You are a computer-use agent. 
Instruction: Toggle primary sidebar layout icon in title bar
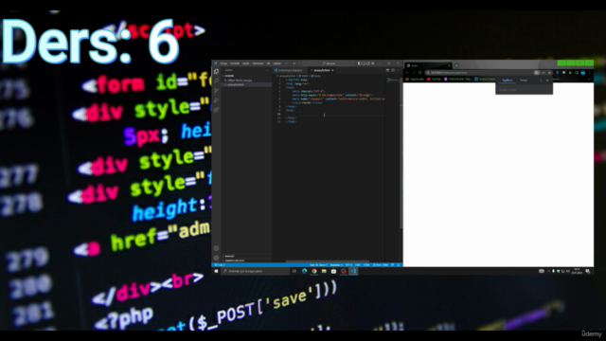[x=359, y=63]
